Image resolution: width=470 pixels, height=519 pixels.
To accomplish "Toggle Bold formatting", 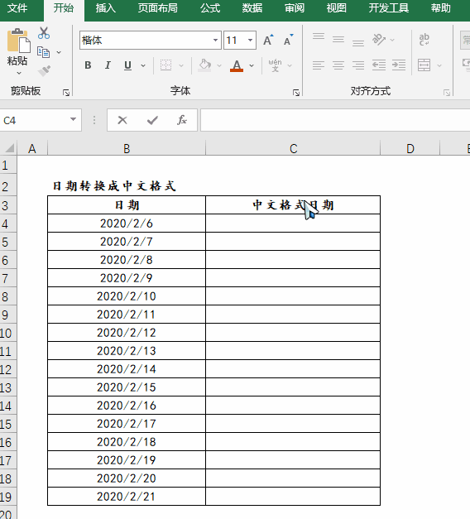I will [88, 65].
